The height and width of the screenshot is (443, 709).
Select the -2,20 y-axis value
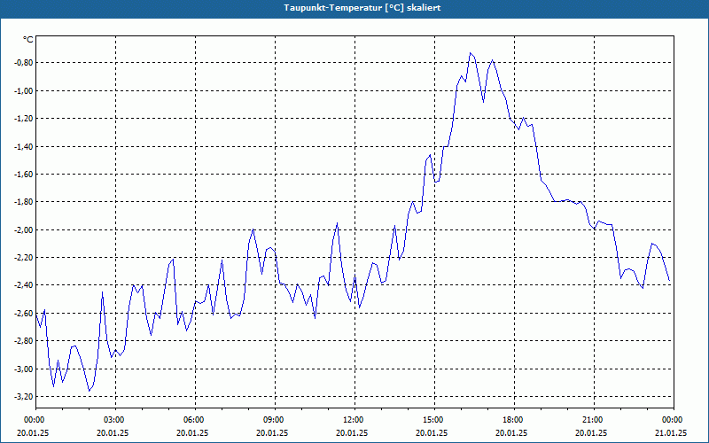tap(24, 258)
